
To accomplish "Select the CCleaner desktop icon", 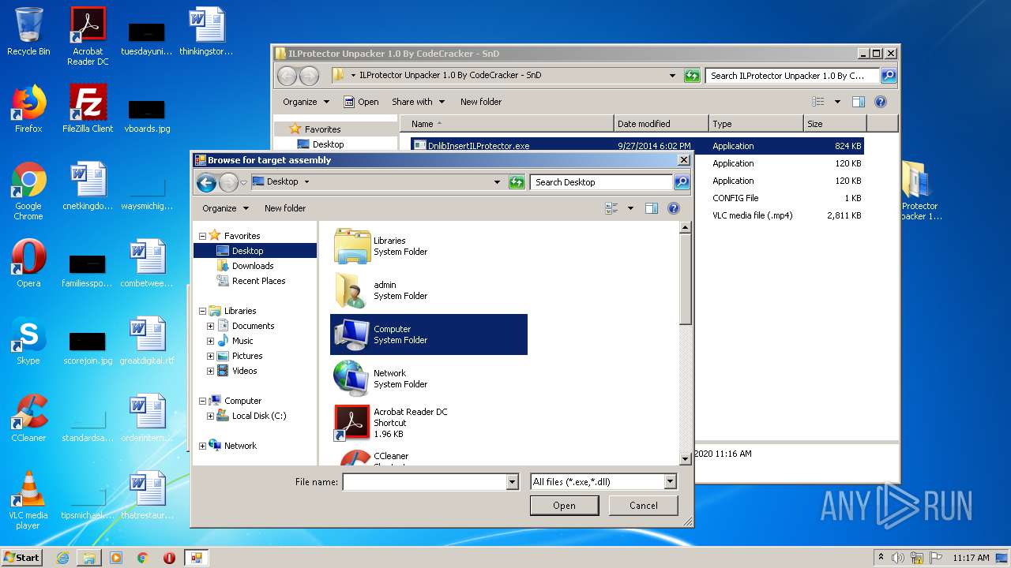I will [28, 418].
